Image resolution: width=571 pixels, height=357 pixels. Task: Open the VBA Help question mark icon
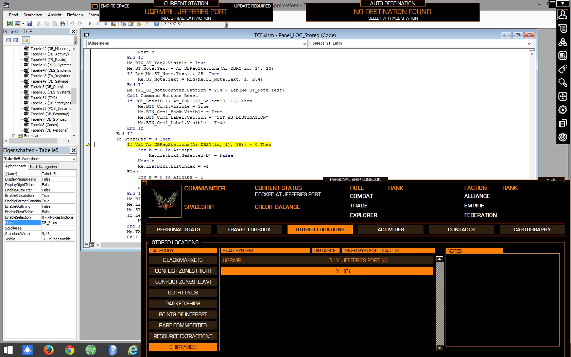click(156, 23)
